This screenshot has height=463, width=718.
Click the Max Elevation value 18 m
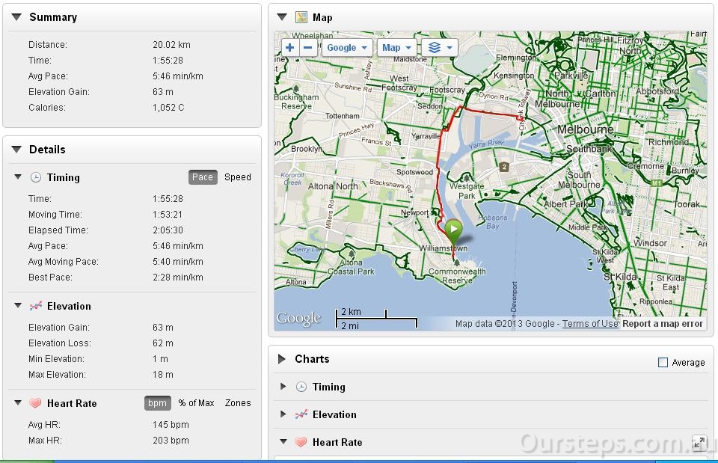162,375
